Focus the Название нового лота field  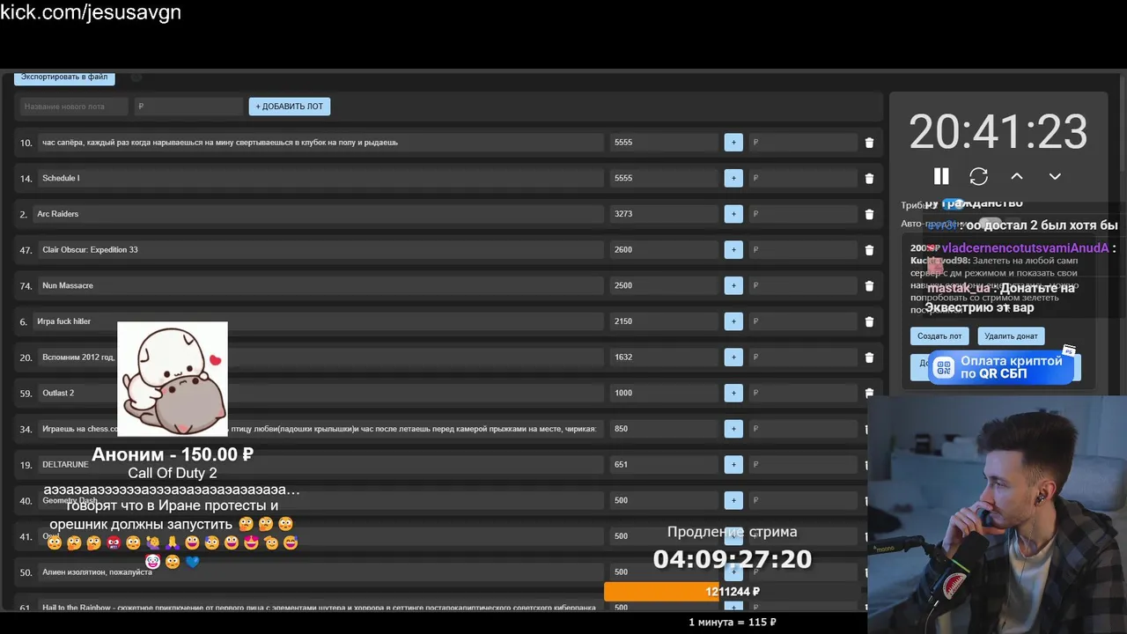point(74,107)
